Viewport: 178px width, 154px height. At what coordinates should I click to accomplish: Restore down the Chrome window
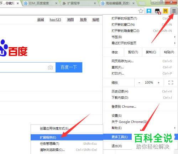[x=161, y=2]
